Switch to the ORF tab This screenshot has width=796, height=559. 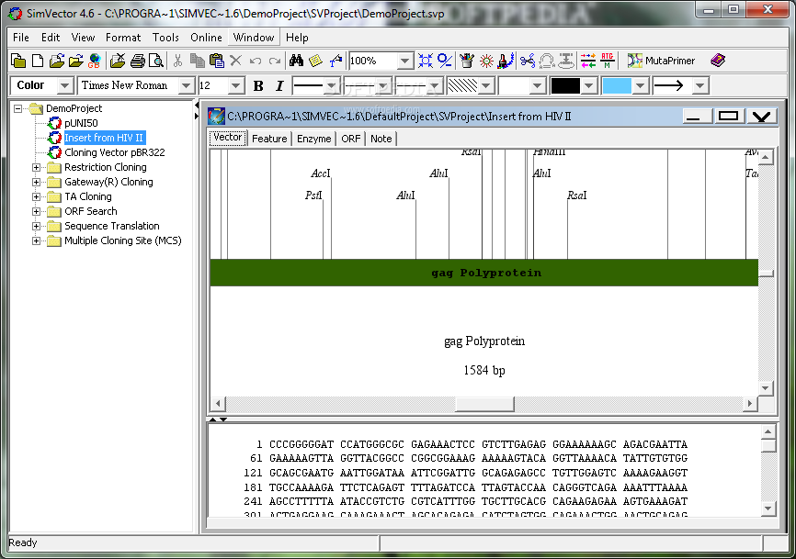[x=351, y=139]
